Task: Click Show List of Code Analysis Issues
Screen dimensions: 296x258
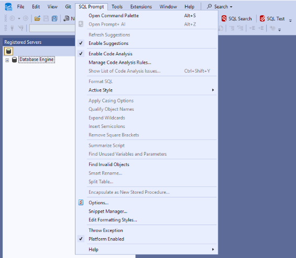Action: (x=146, y=71)
